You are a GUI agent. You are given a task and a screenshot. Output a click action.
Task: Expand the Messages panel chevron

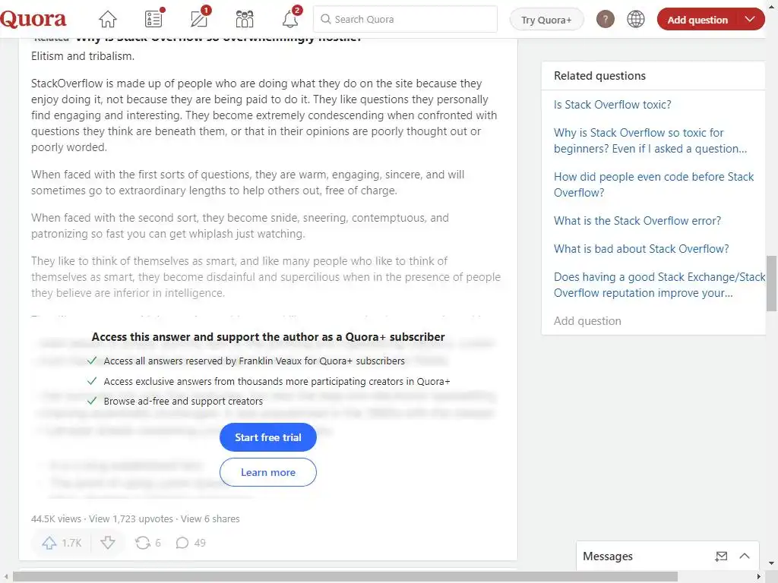click(745, 556)
